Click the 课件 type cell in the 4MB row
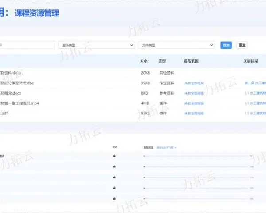The width and height of the screenshot is (266, 213). (163, 103)
